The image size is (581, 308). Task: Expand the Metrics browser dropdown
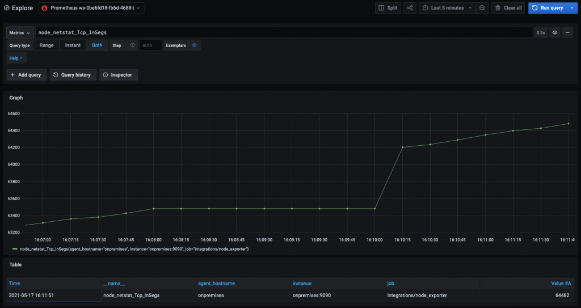(x=20, y=33)
